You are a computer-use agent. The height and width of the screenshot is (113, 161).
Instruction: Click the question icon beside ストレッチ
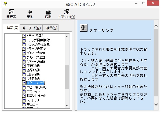coord(24,100)
